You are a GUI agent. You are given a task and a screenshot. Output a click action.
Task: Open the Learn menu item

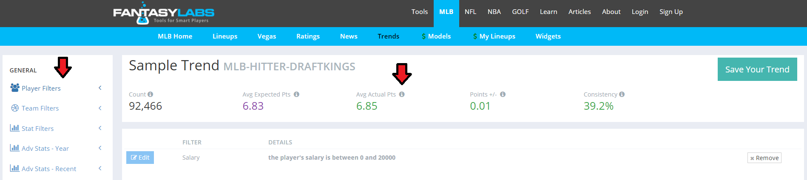click(x=548, y=12)
